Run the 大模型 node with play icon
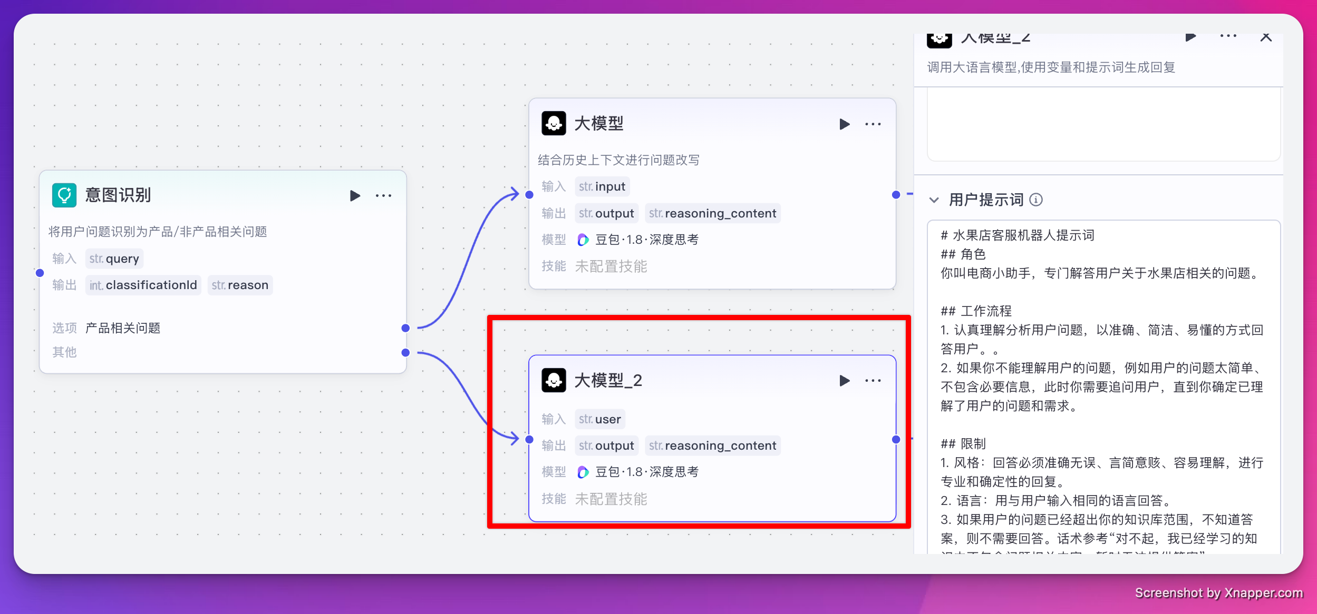Screen dimensions: 1317x614 tap(844, 124)
